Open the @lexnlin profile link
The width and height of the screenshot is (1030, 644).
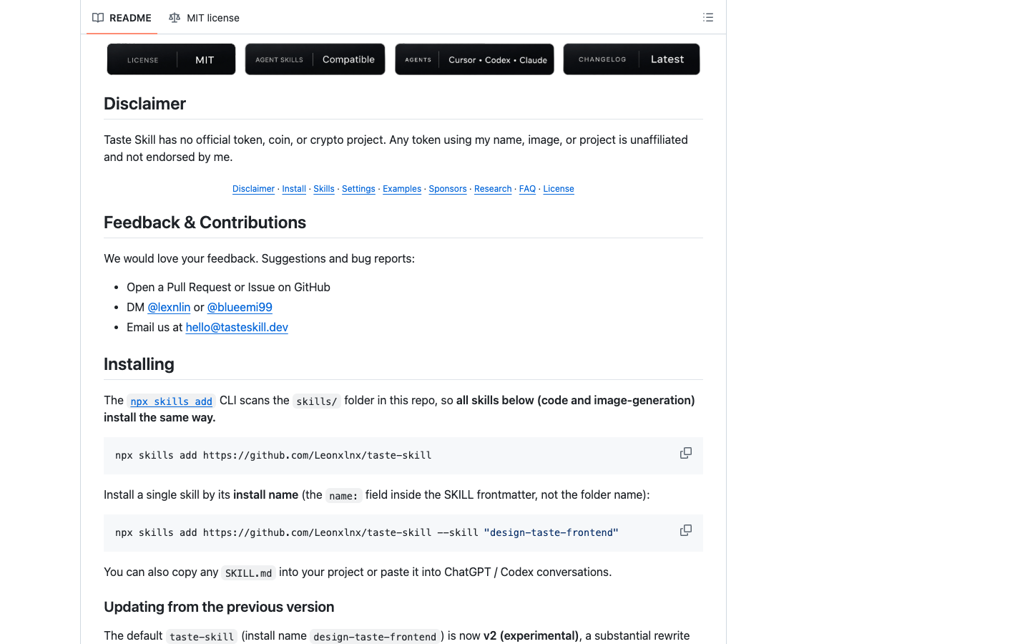click(x=169, y=307)
